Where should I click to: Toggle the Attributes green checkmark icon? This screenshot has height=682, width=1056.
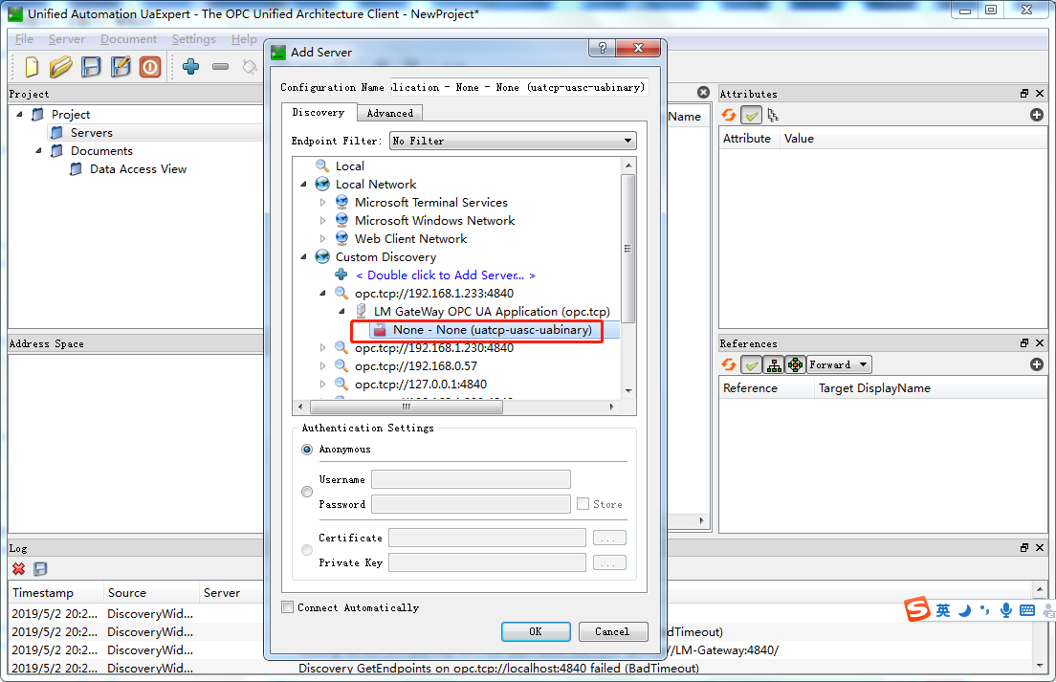point(751,115)
